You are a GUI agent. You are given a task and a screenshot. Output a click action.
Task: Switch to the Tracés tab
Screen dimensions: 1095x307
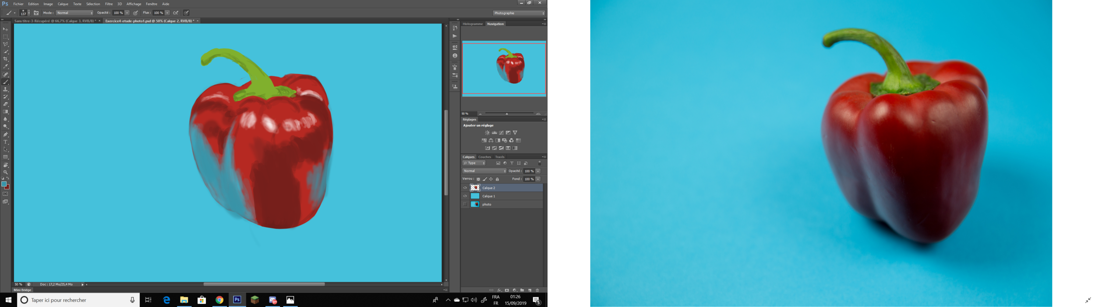pos(500,157)
